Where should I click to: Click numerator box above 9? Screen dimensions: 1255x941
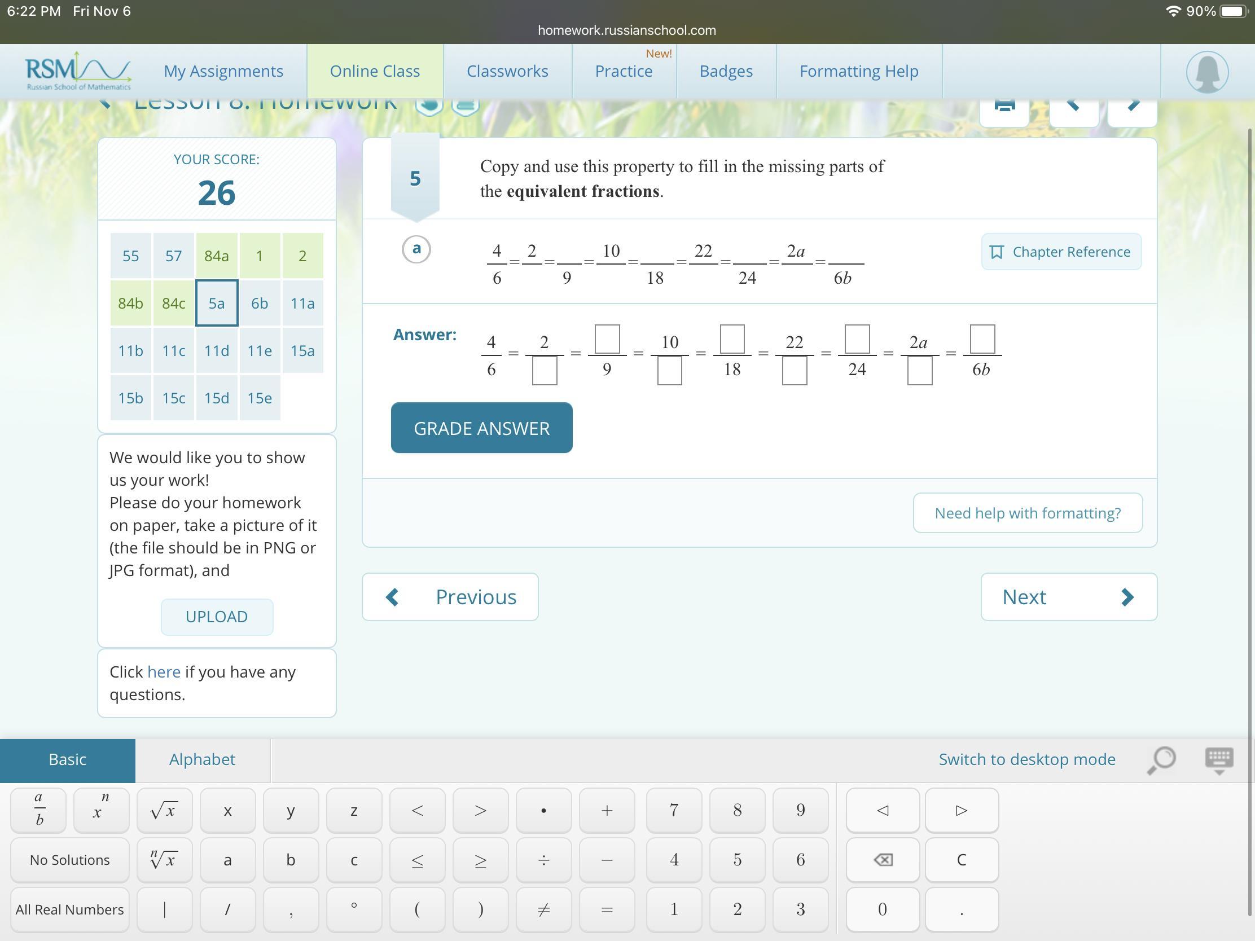click(607, 338)
